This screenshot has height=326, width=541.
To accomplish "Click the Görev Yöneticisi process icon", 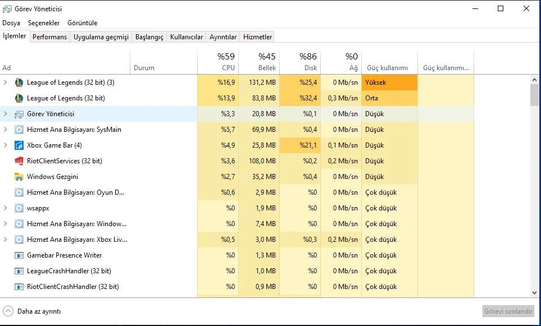I will click(x=19, y=114).
